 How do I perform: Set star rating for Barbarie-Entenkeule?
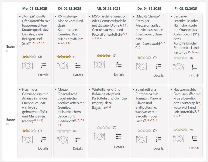point(180,58)
